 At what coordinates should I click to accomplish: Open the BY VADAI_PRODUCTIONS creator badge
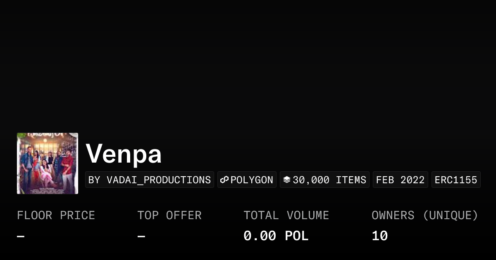click(x=149, y=180)
